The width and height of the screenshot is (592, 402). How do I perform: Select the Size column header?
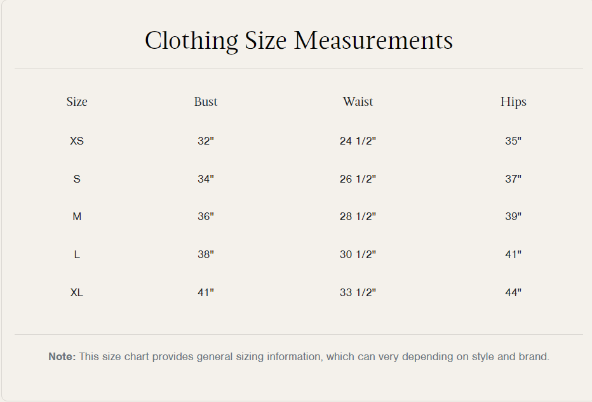pyautogui.click(x=77, y=102)
